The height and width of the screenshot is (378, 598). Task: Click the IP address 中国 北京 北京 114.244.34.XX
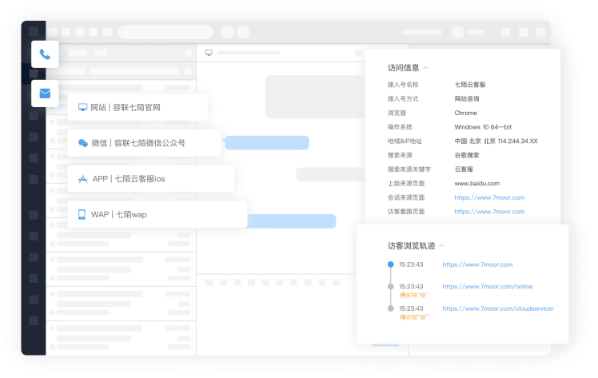(x=496, y=141)
